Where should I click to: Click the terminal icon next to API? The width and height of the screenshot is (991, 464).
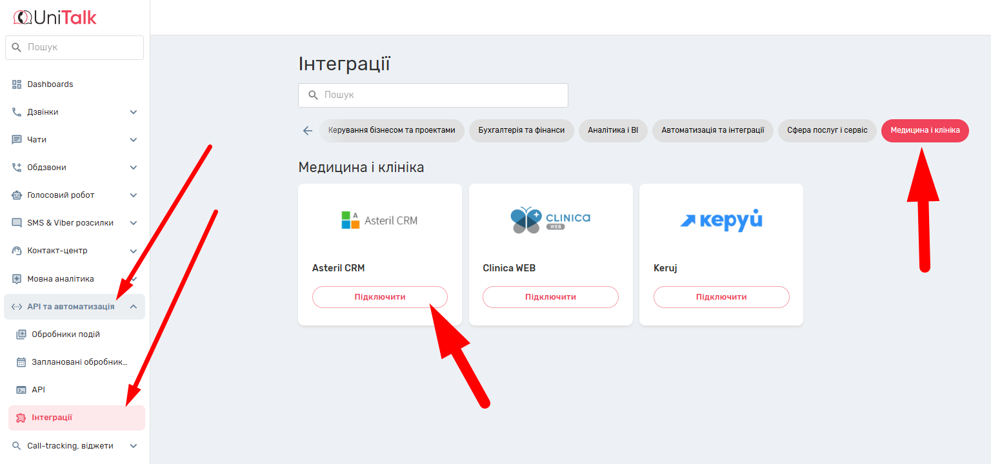(21, 390)
